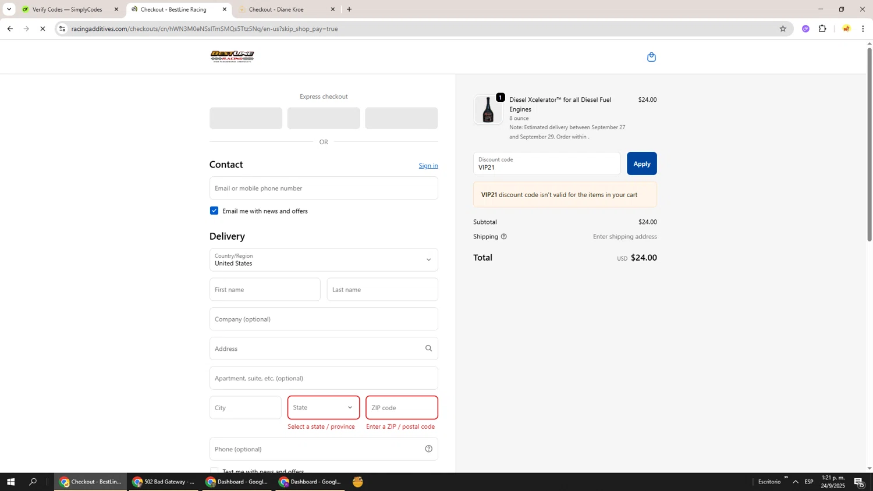View site information icon in address bar
Screen dimensions: 873x491
pos(62,29)
